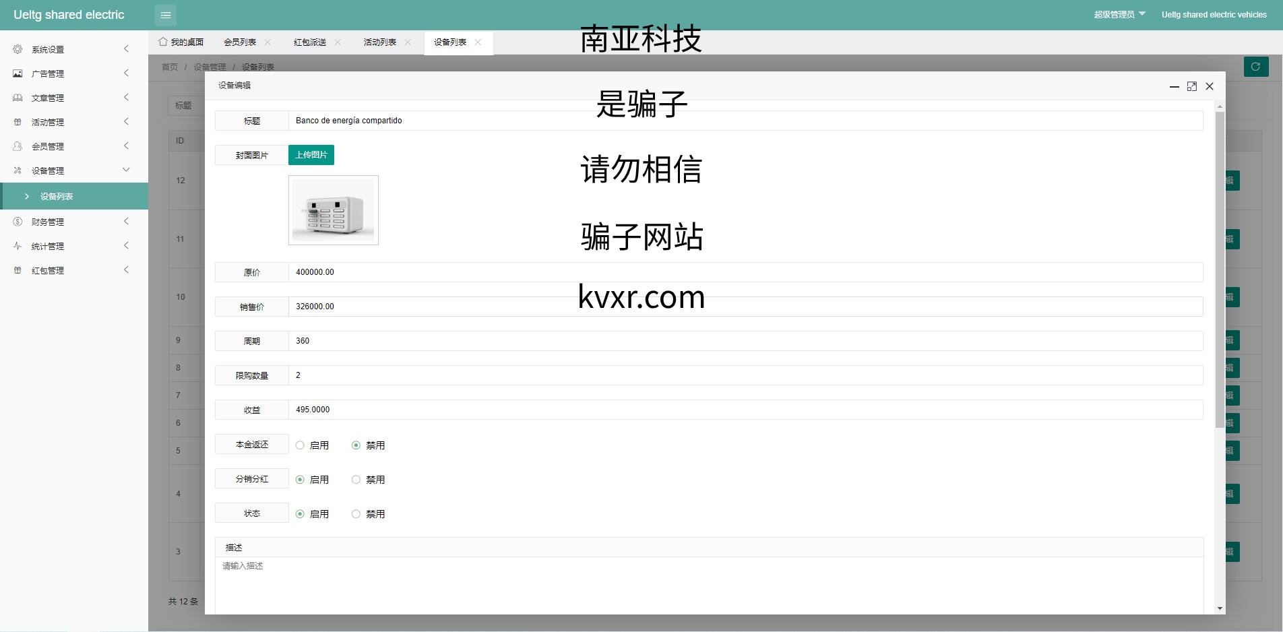Switch to the 红包派送 tab
This screenshot has height=632, width=1283.
pos(310,42)
